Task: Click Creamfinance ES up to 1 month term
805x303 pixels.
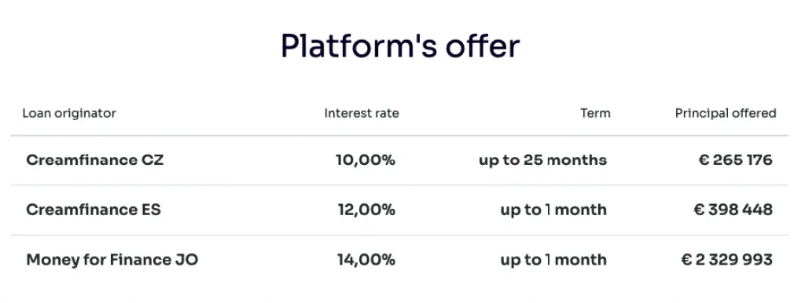Action: click(553, 210)
